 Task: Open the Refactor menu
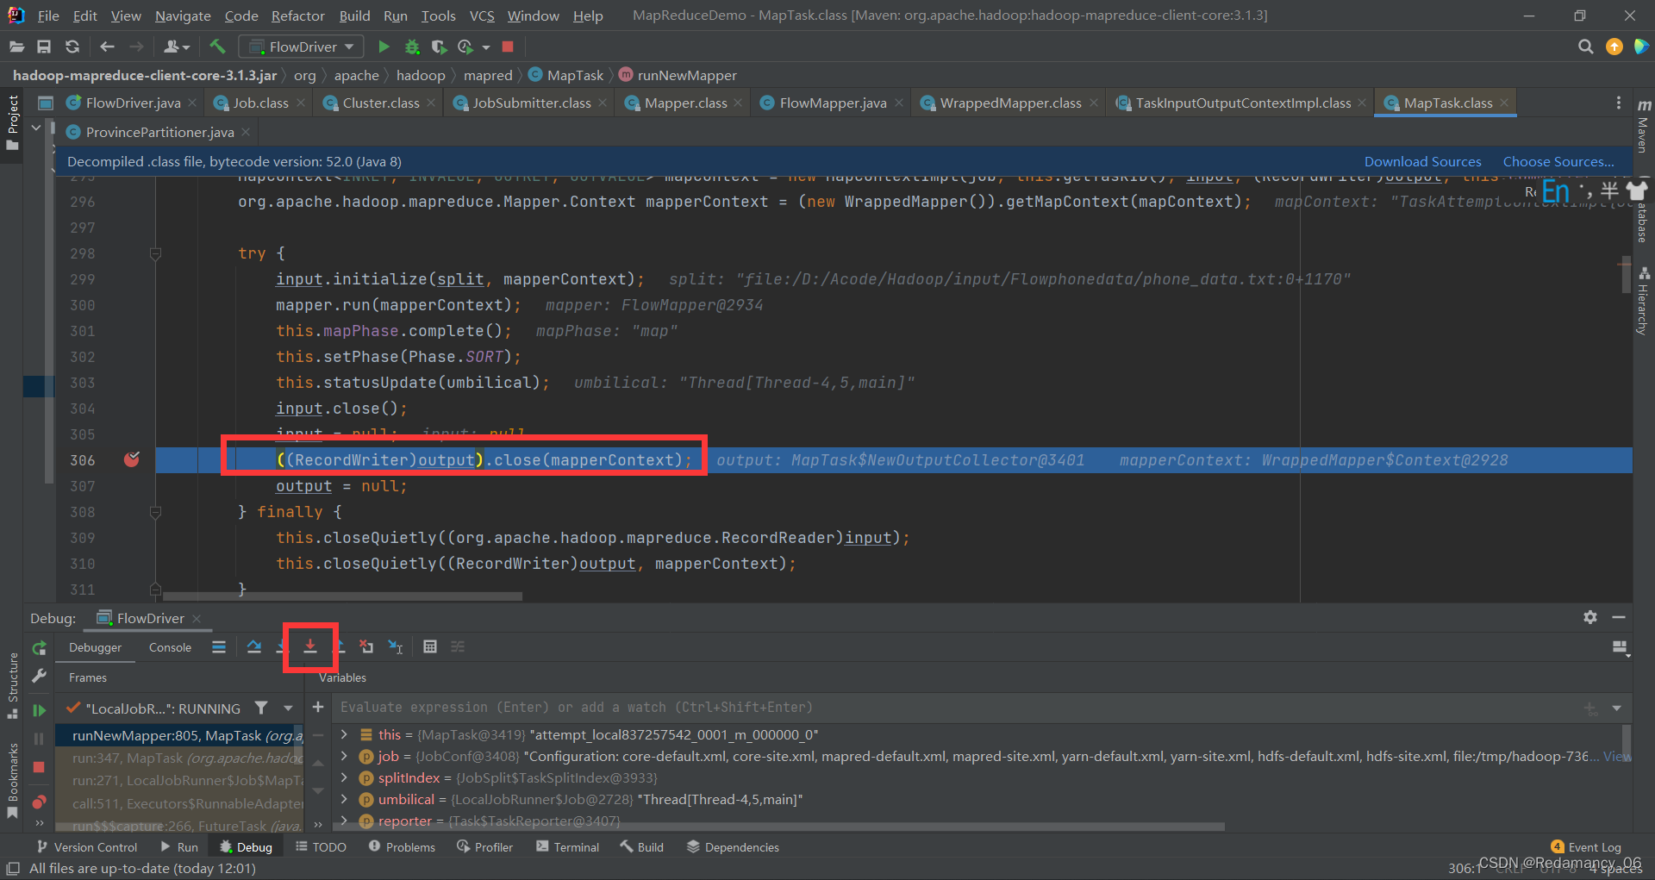pyautogui.click(x=297, y=16)
